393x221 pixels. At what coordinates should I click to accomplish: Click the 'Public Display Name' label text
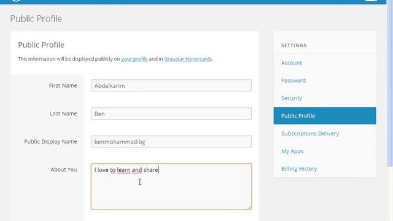click(x=50, y=142)
